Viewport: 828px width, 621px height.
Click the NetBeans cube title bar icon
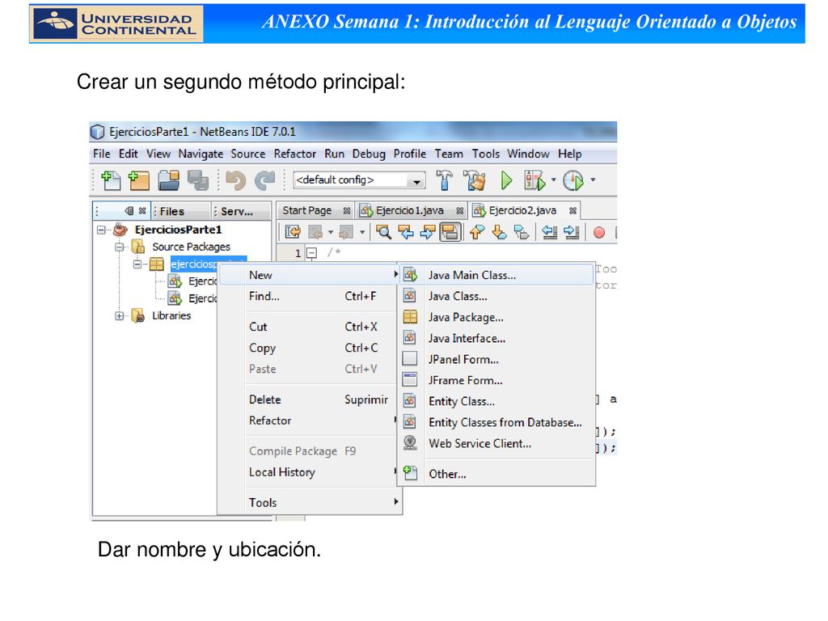coord(97,132)
